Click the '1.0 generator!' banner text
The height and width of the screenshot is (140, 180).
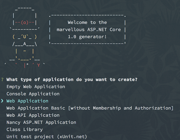coord(87,37)
